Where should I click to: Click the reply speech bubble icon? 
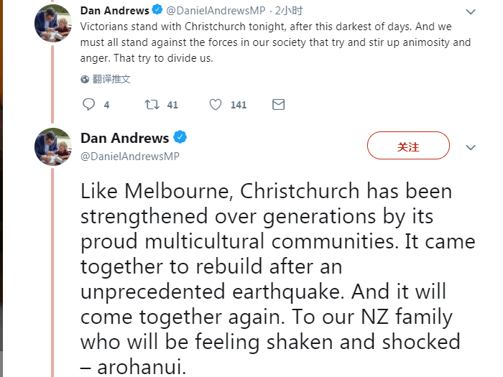90,105
